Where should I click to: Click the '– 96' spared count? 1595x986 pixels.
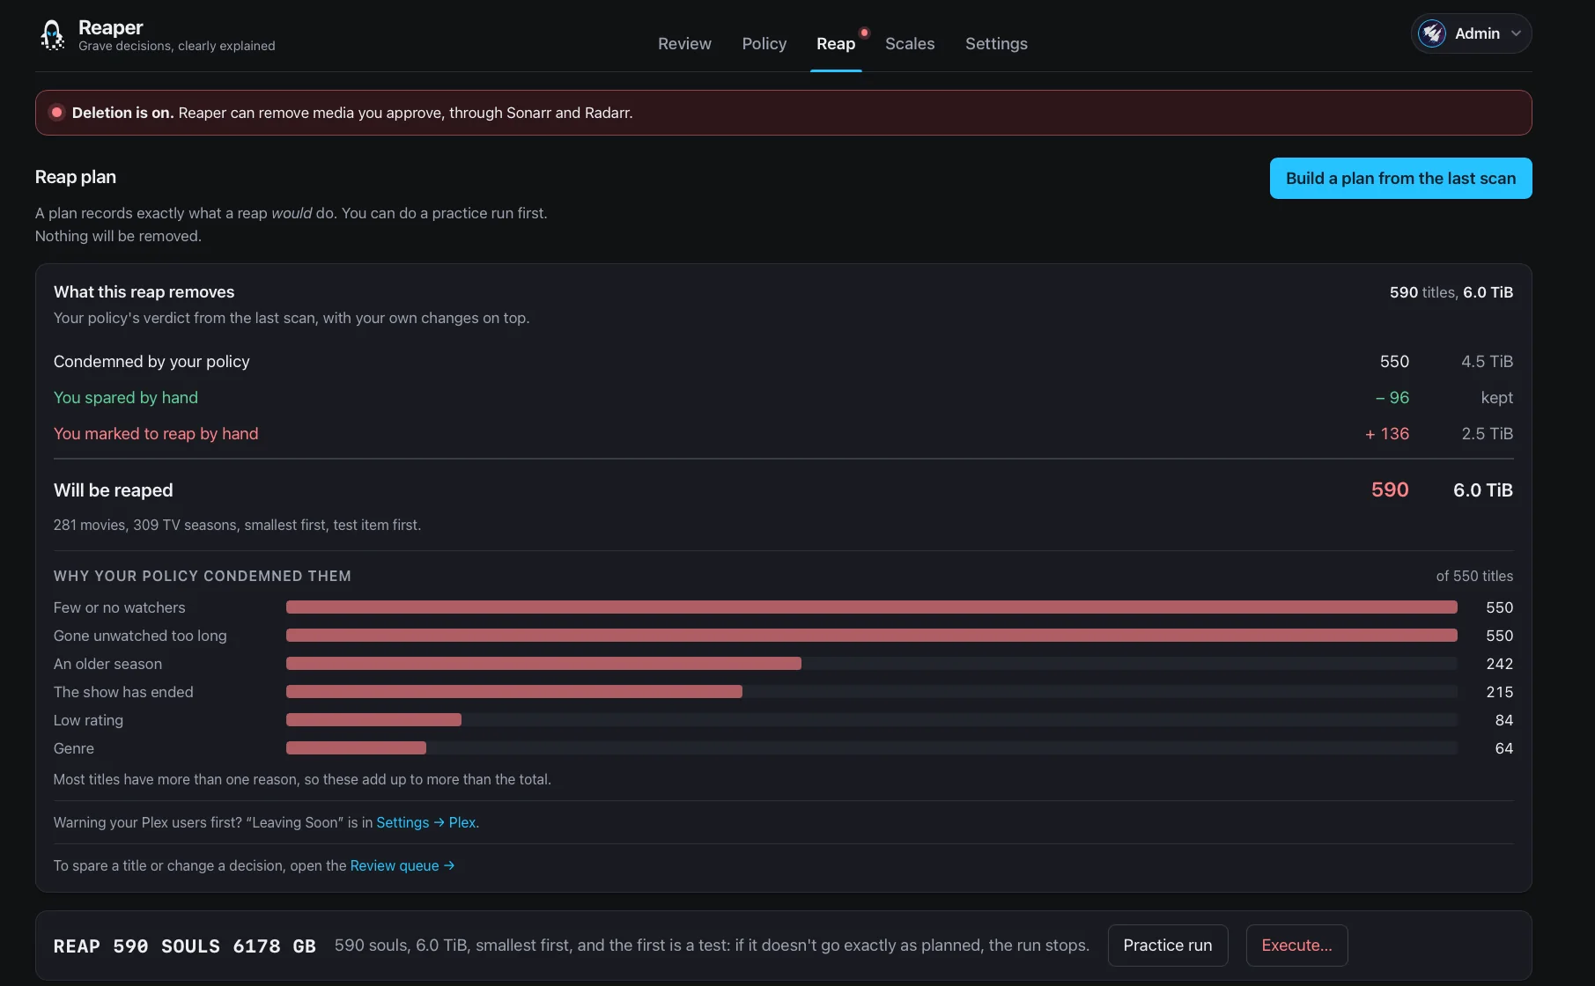pos(1392,398)
